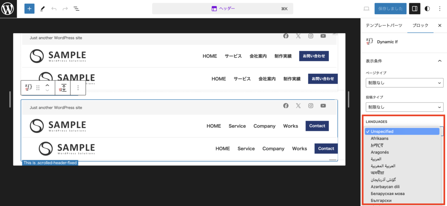Click the WordPress logo icon
The image size is (447, 206).
pyautogui.click(x=8, y=9)
